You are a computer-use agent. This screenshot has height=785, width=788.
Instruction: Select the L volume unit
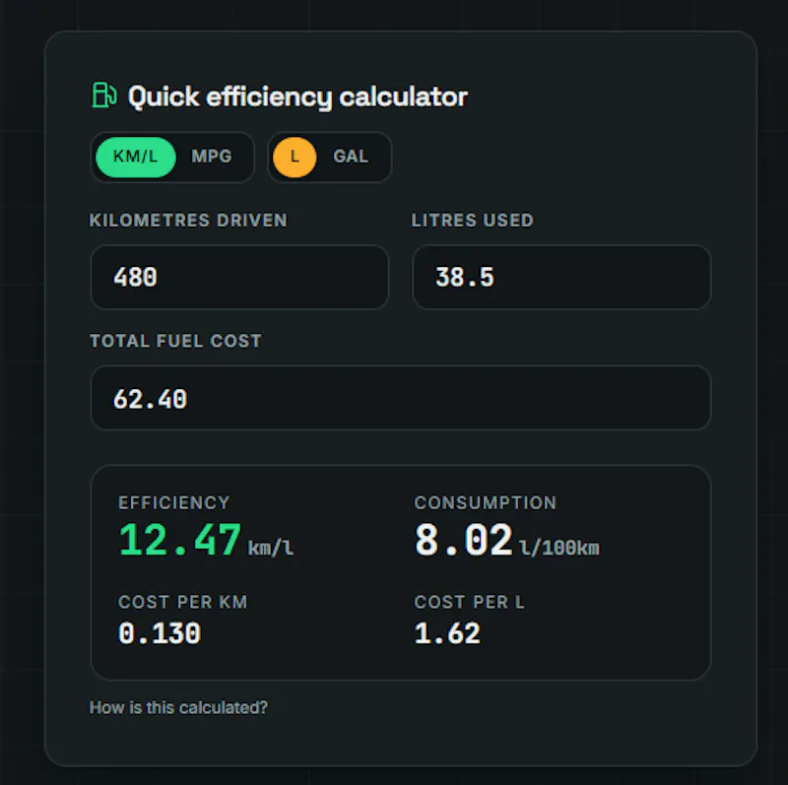click(295, 157)
